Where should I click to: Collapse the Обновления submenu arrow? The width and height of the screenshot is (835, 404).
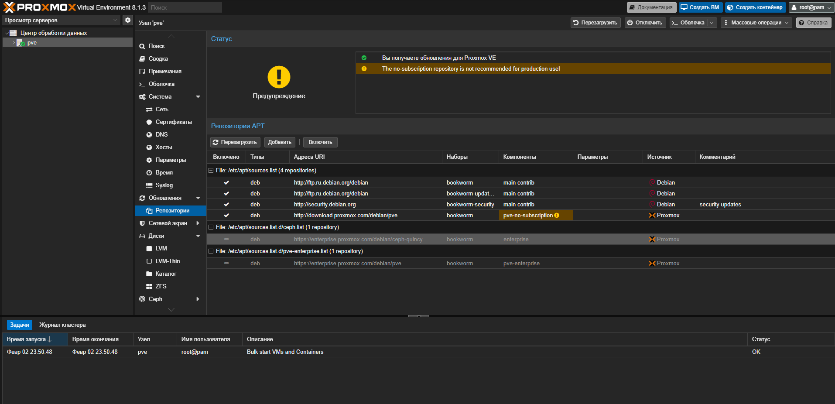pyautogui.click(x=198, y=198)
